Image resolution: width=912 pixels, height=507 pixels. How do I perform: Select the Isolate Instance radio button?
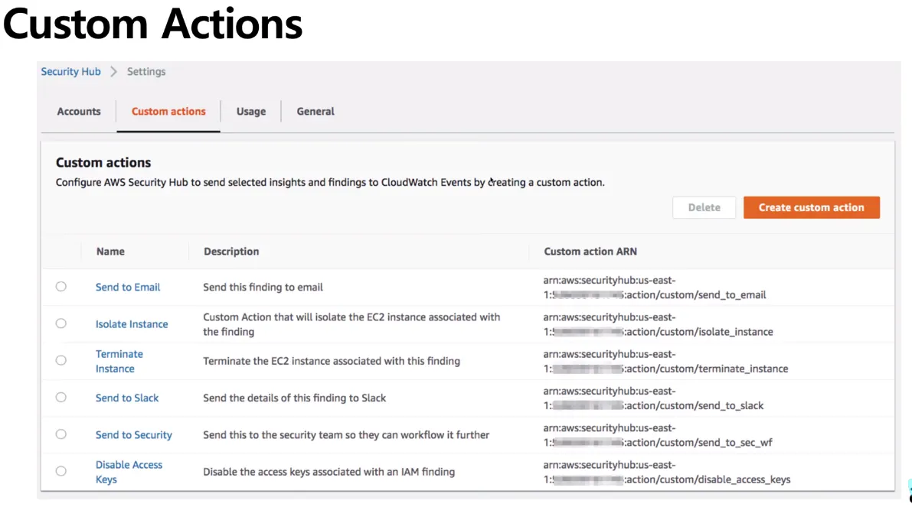pyautogui.click(x=61, y=323)
